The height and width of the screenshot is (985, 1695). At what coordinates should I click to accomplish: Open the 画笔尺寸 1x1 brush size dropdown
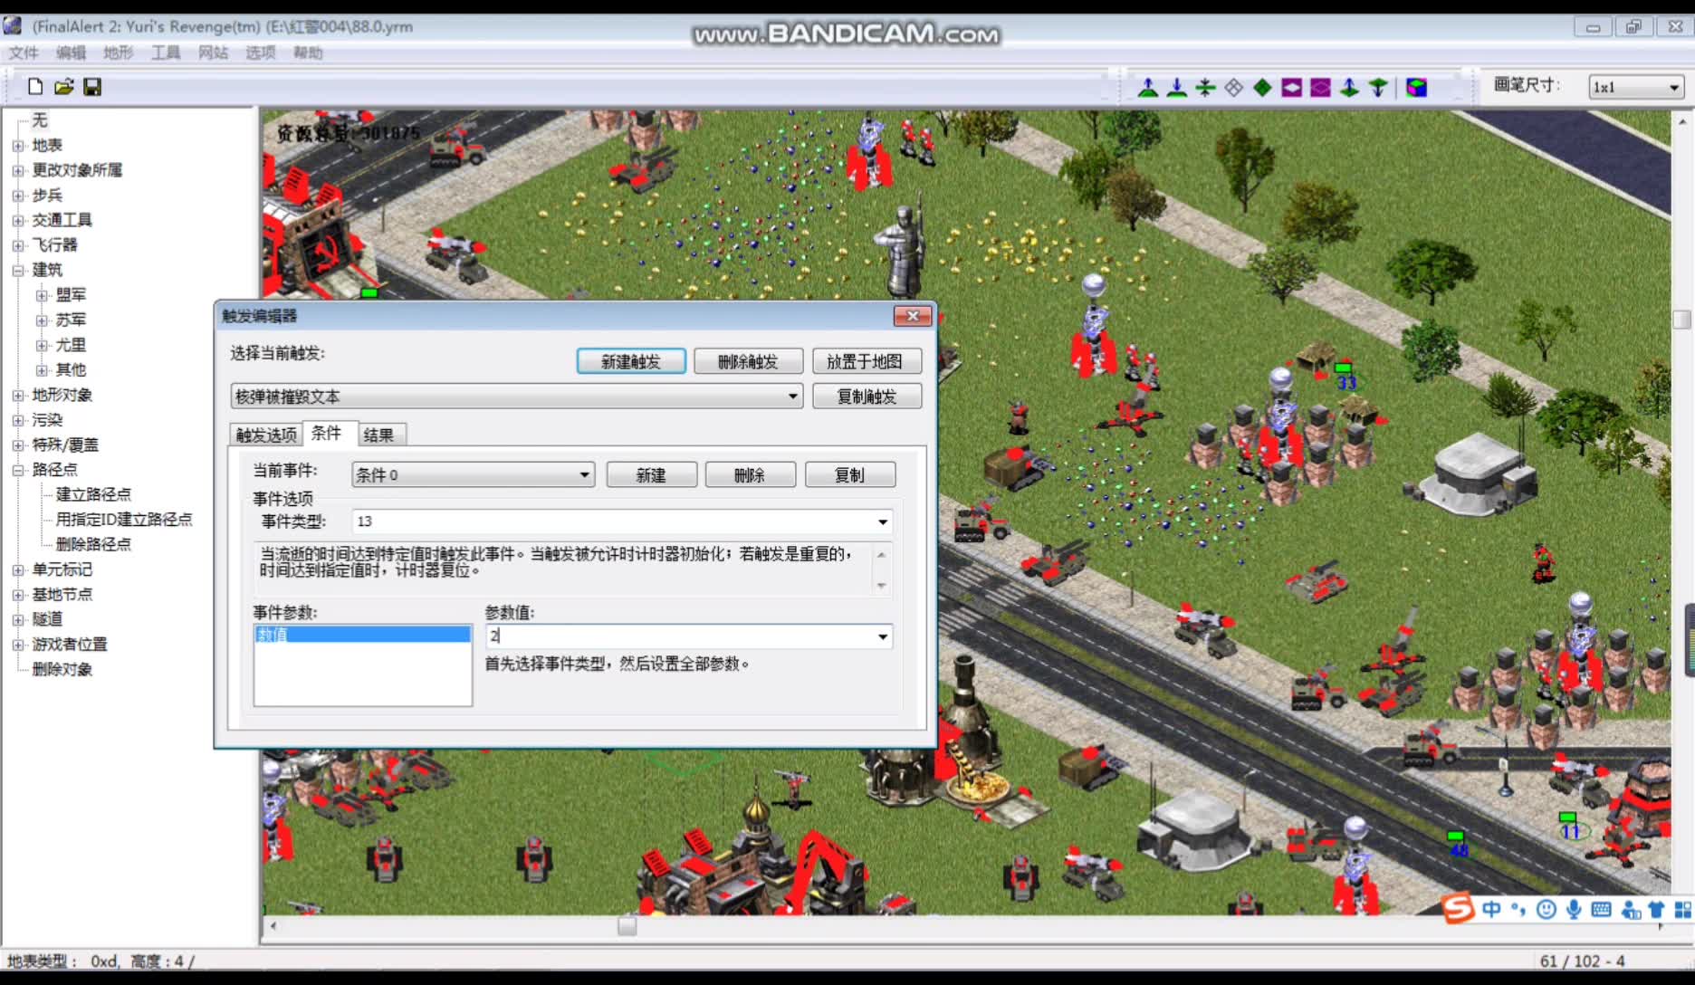coord(1673,87)
